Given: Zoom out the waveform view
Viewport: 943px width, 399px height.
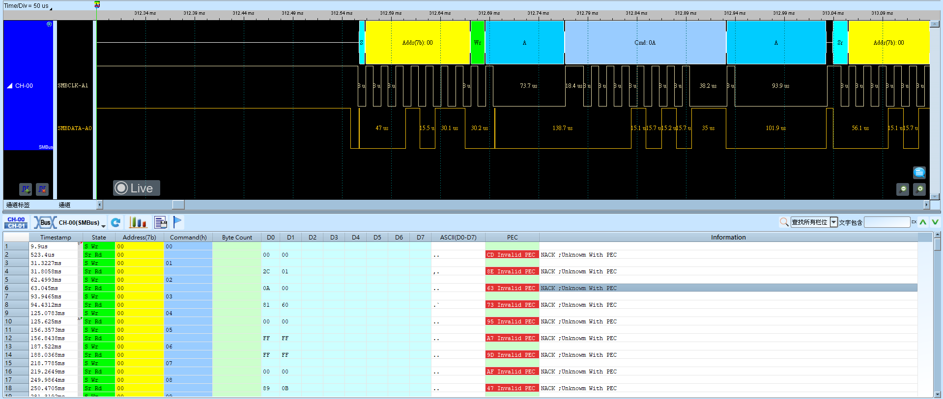Looking at the screenshot, I should click(903, 189).
